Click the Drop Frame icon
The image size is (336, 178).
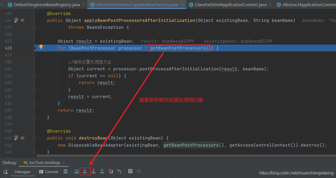coord(111,171)
